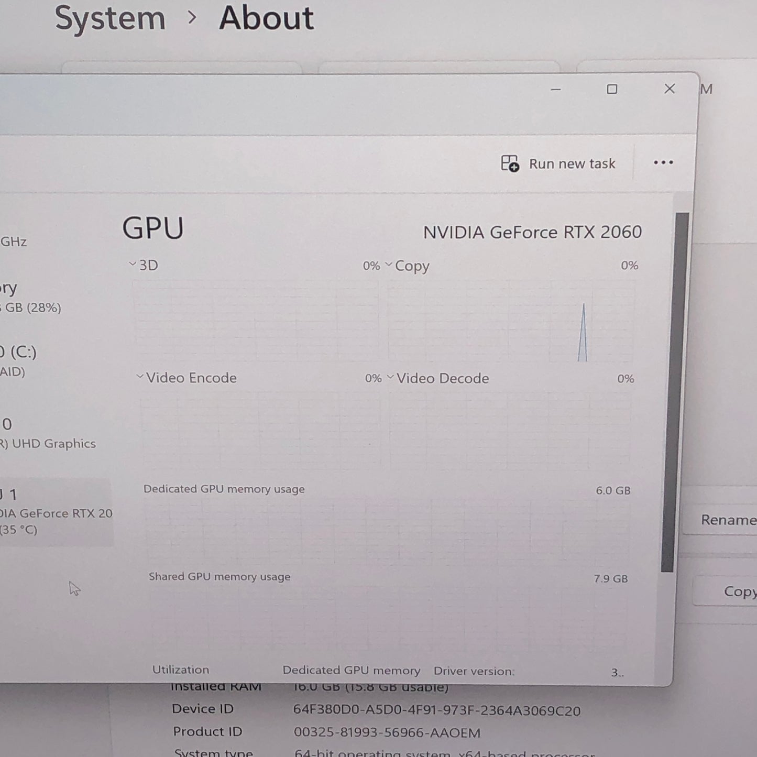Open the Copy graph engine dropdown
The height and width of the screenshot is (757, 757).
[x=388, y=265]
